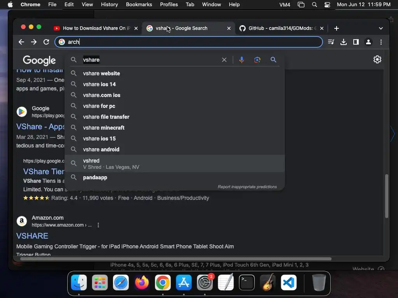Choose the vshare android suggestion
Image resolution: width=398 pixels, height=298 pixels.
click(175, 150)
